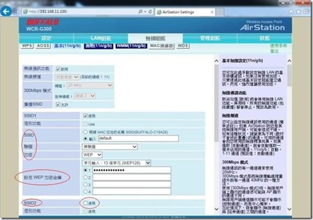The width and height of the screenshot is (313, 220).
Task: Click the help panel scroll-down arrow
Action: 289,209
